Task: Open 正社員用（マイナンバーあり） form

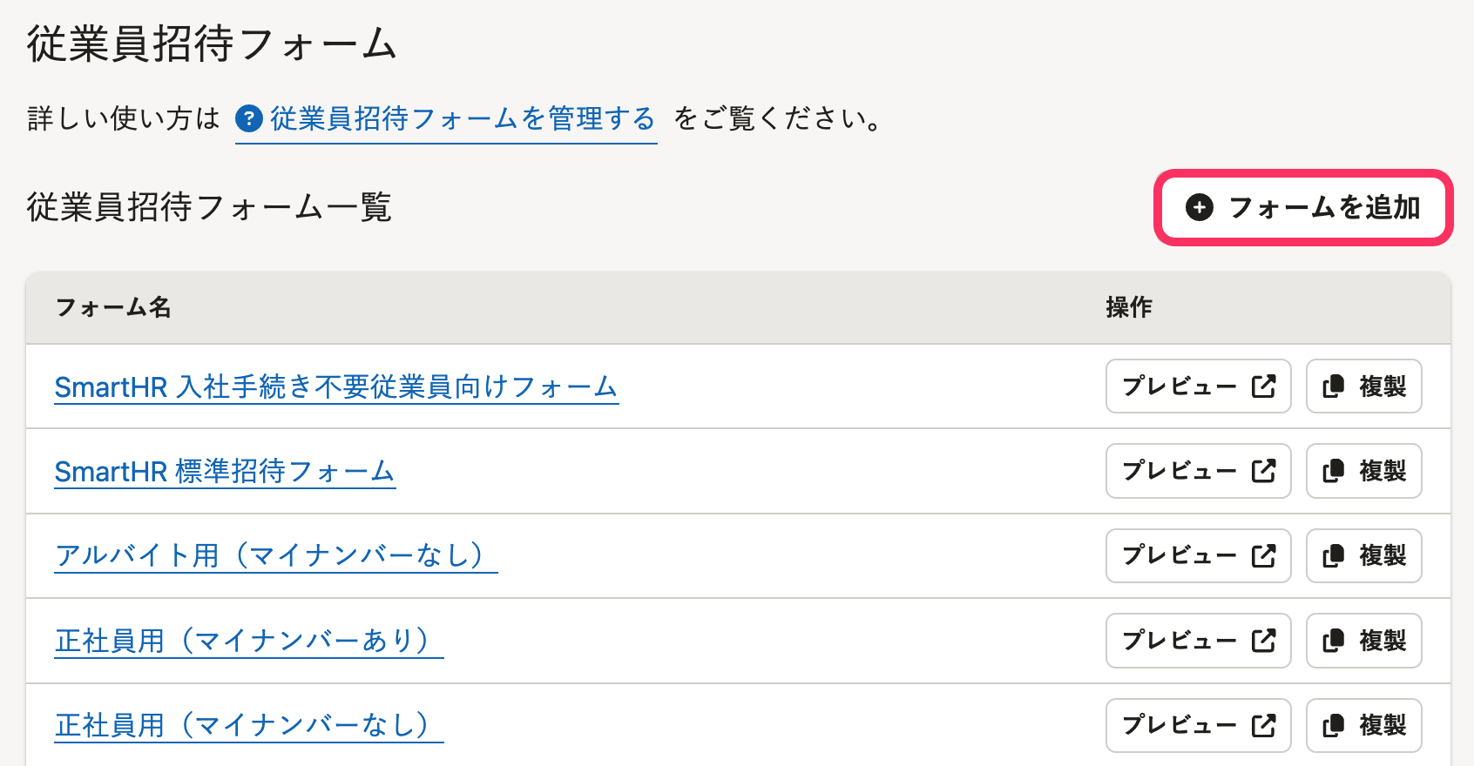Action: click(248, 641)
